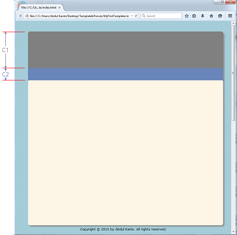Image resolution: width=237 pixels, height=235 pixels.
Task: Reload the page with the refresh icon
Action: [x=136, y=16]
